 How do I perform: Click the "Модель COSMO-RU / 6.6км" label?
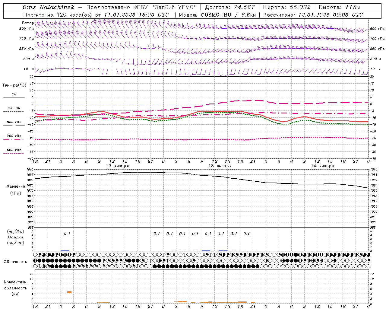[217, 15]
